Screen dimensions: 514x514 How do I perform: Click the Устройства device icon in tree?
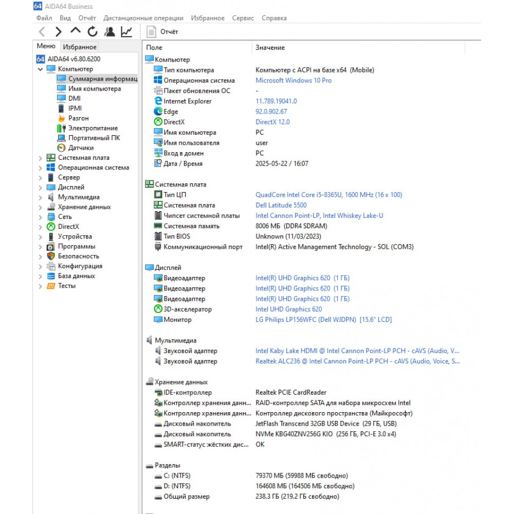(51, 236)
